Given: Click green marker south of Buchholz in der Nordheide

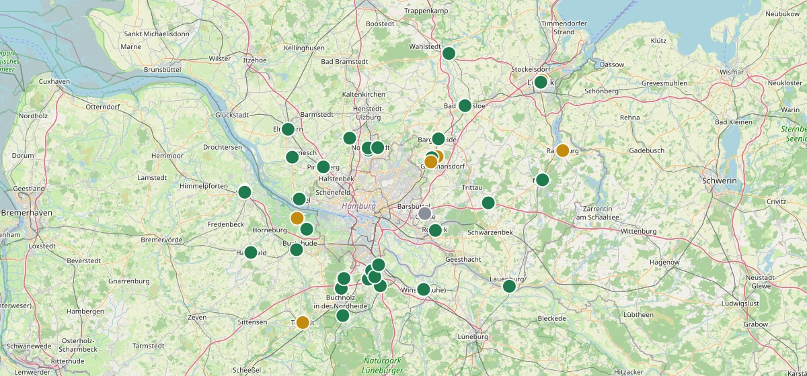Looking at the screenshot, I should click(343, 316).
